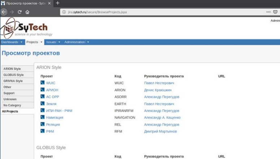Click the project icon next to Земля

42,104
